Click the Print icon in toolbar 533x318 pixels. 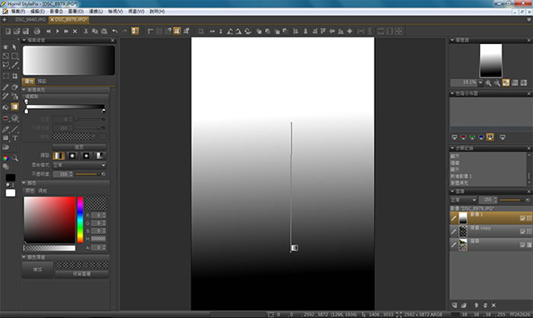(37, 32)
